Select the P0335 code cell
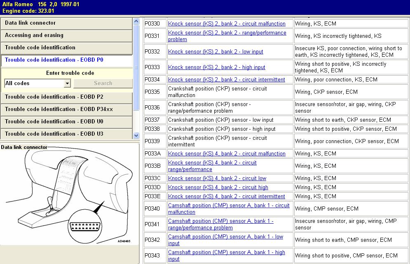Screen dimensions: 410x264 [x=155, y=92]
